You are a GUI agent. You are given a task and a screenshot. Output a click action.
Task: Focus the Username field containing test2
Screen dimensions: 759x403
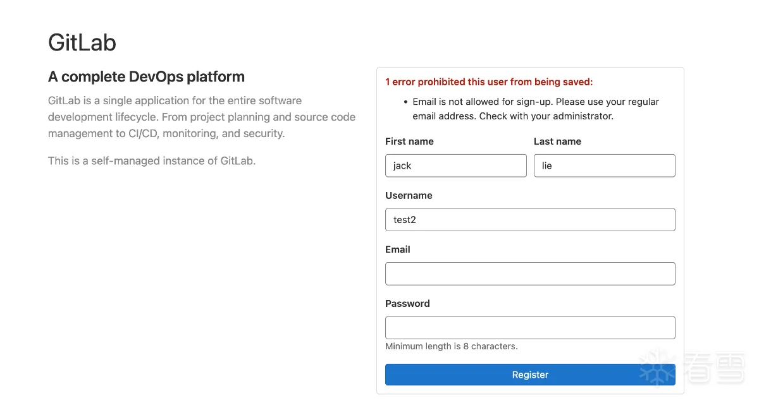click(530, 220)
